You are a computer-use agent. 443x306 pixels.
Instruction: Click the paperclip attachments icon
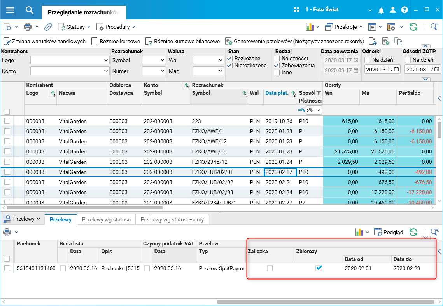(48, 27)
